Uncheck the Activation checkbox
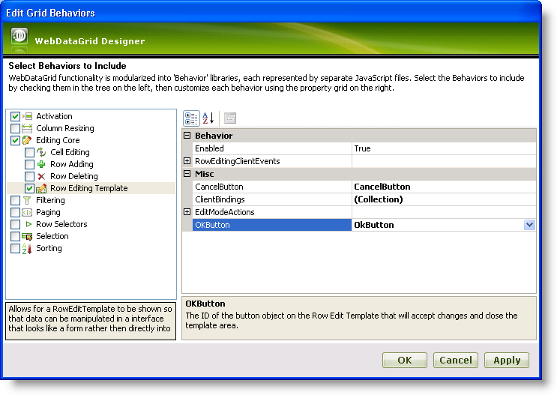Viewport: 557px width, 395px height. pos(15,116)
